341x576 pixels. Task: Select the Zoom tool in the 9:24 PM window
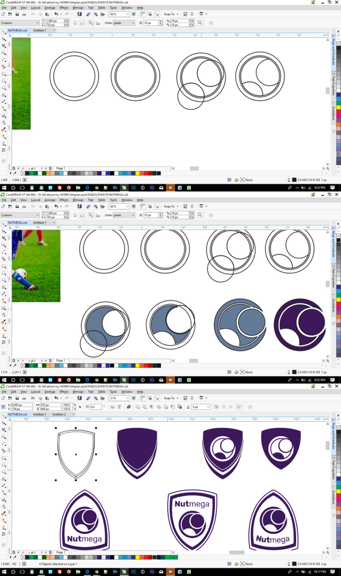click(4, 52)
